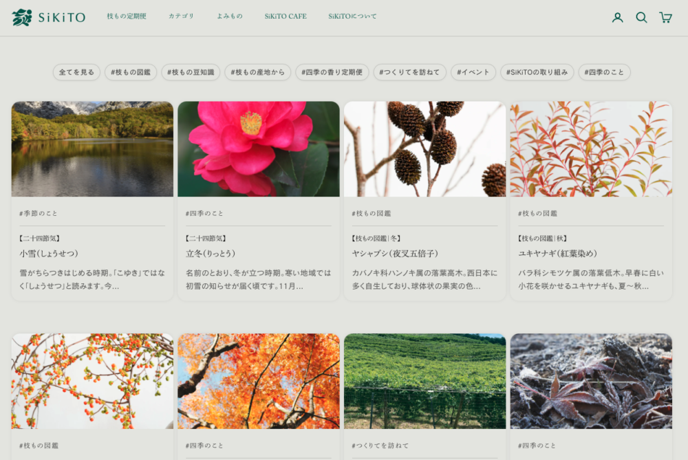
Task: Open the shopping cart icon
Action: (x=665, y=17)
